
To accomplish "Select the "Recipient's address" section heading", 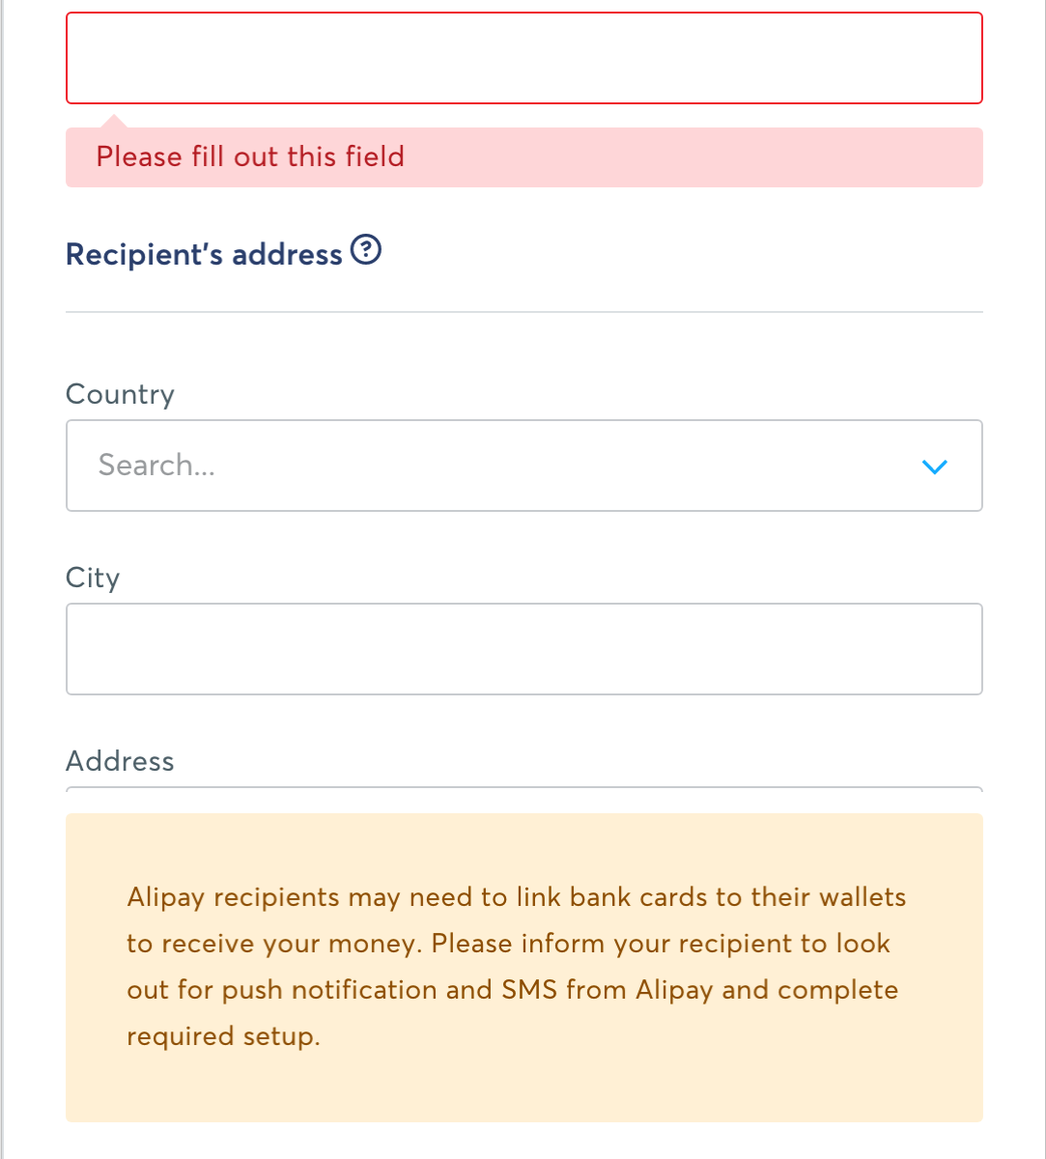I will click(204, 254).
